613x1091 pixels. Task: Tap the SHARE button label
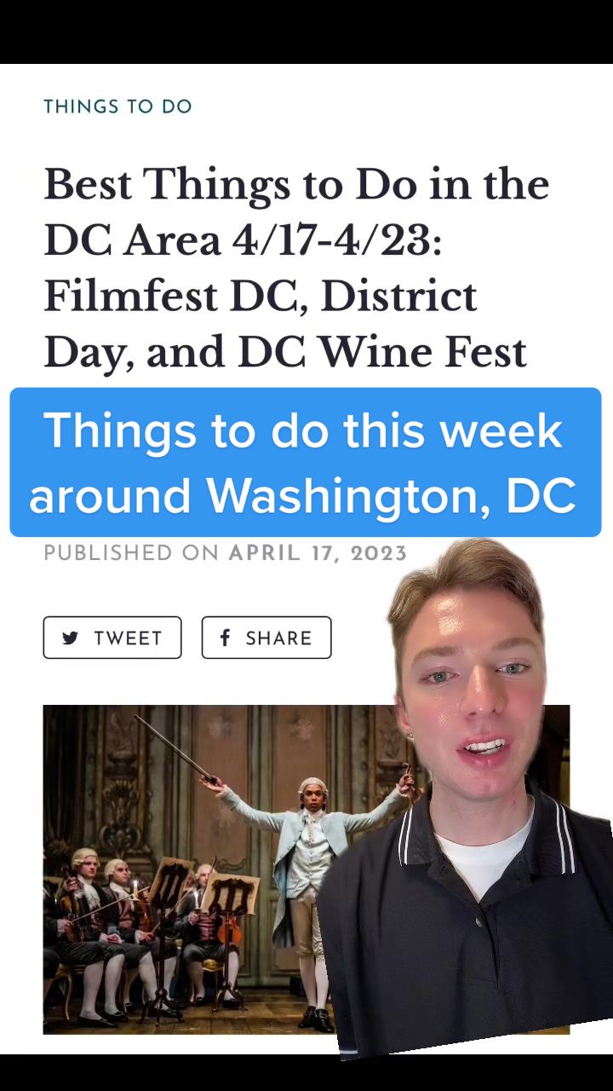278,638
